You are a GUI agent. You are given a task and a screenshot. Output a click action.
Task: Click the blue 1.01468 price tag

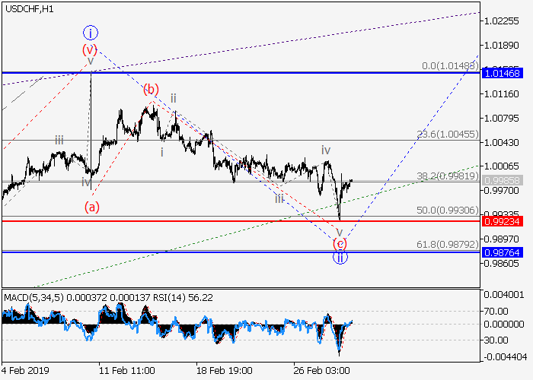tap(501, 73)
